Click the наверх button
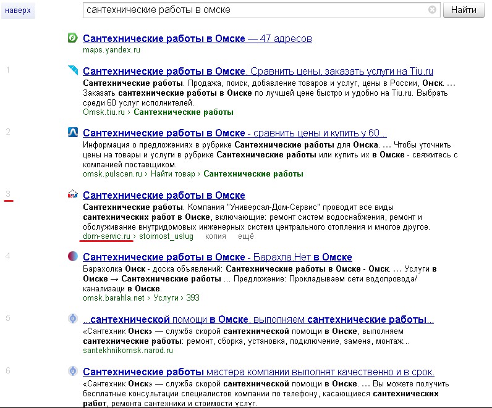This screenshot has width=492, height=408. click(18, 10)
